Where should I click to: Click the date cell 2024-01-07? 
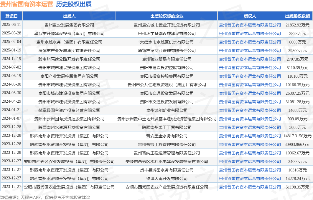(x=11, y=118)
